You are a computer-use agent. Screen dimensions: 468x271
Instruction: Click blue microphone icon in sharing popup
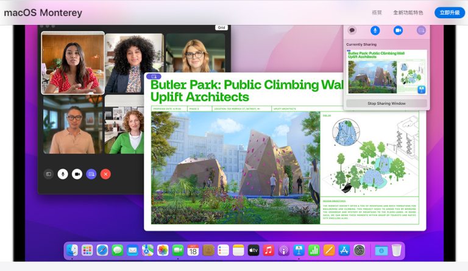coord(375,30)
